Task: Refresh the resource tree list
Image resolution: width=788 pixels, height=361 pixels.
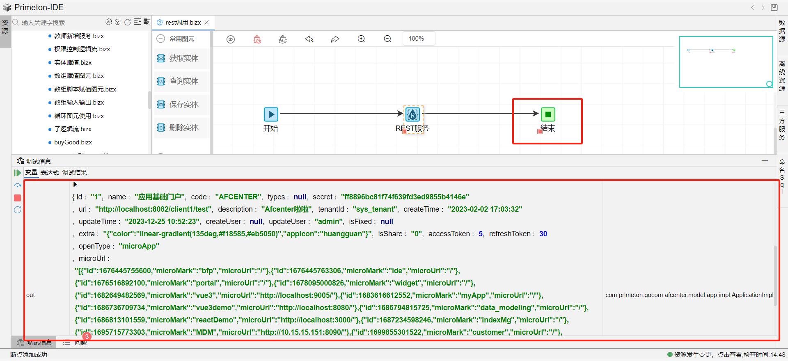Action: (x=128, y=22)
